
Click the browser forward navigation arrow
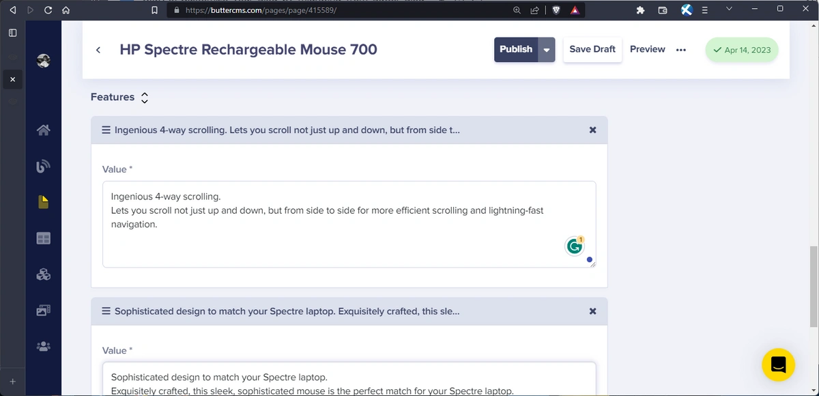click(x=29, y=10)
